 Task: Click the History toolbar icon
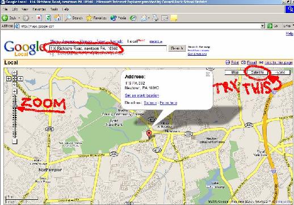(x=133, y=18)
